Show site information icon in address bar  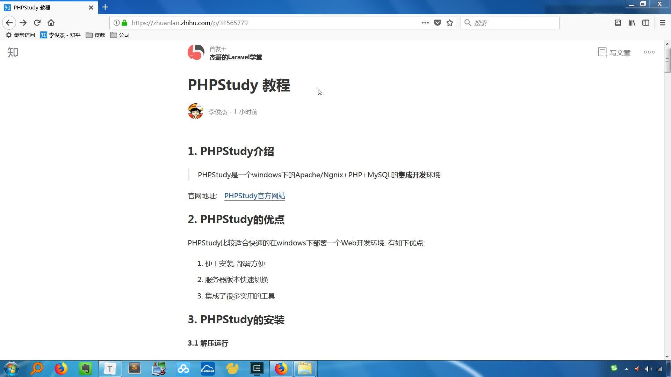tap(116, 23)
